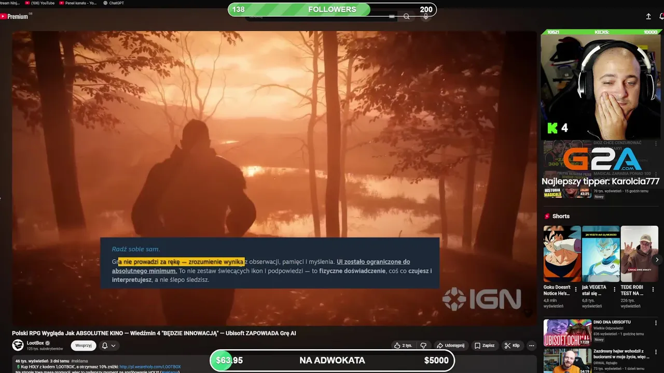The width and height of the screenshot is (664, 373).
Task: Click the FOLLOWERS goal progress bar
Action: coord(332,9)
